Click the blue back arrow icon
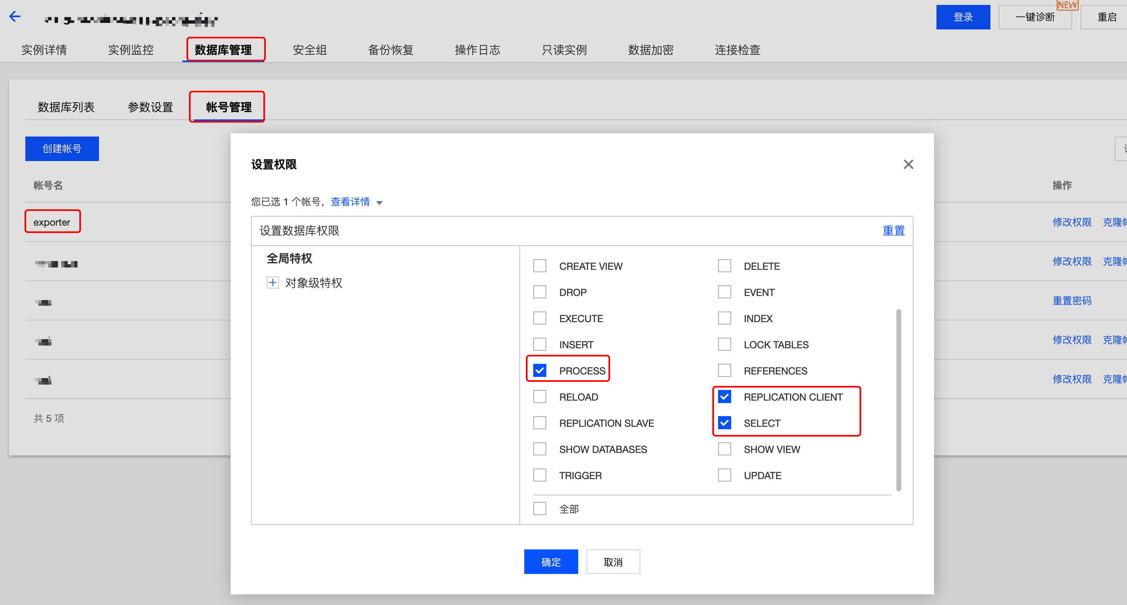This screenshot has height=605, width=1127. 15,17
